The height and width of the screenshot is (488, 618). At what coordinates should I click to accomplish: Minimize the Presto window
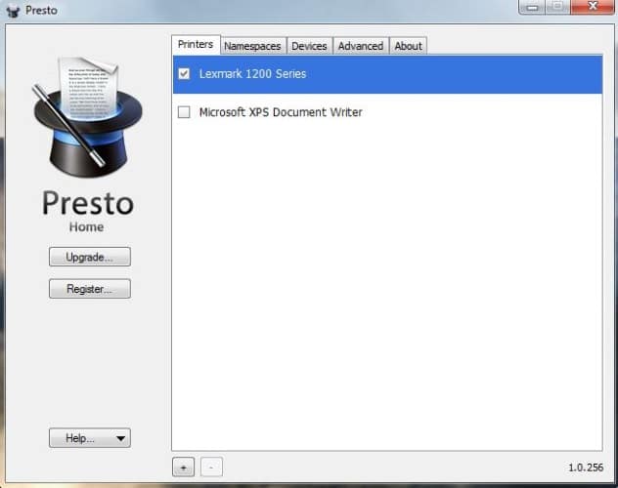532,7
